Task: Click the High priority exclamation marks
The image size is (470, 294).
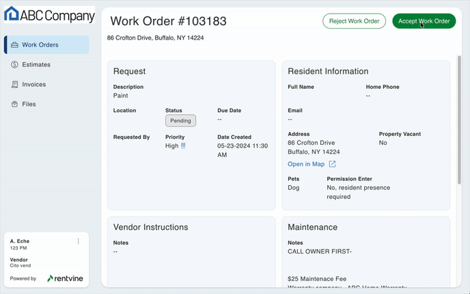Action: pos(183,146)
